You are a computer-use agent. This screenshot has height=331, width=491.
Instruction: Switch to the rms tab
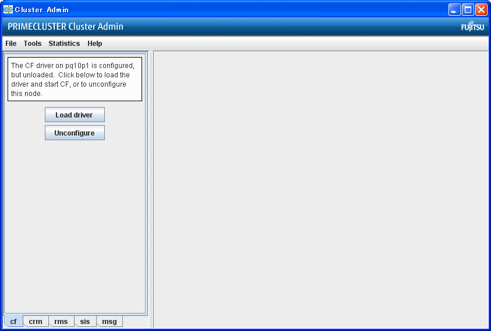point(61,321)
